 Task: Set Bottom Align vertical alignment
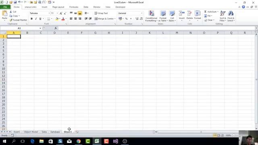[80, 13]
